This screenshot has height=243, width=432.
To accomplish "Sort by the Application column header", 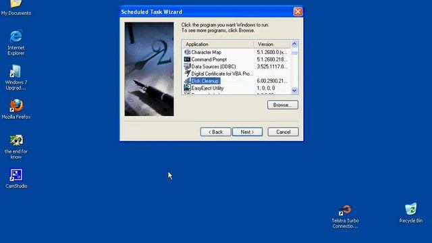I will click(217, 44).
